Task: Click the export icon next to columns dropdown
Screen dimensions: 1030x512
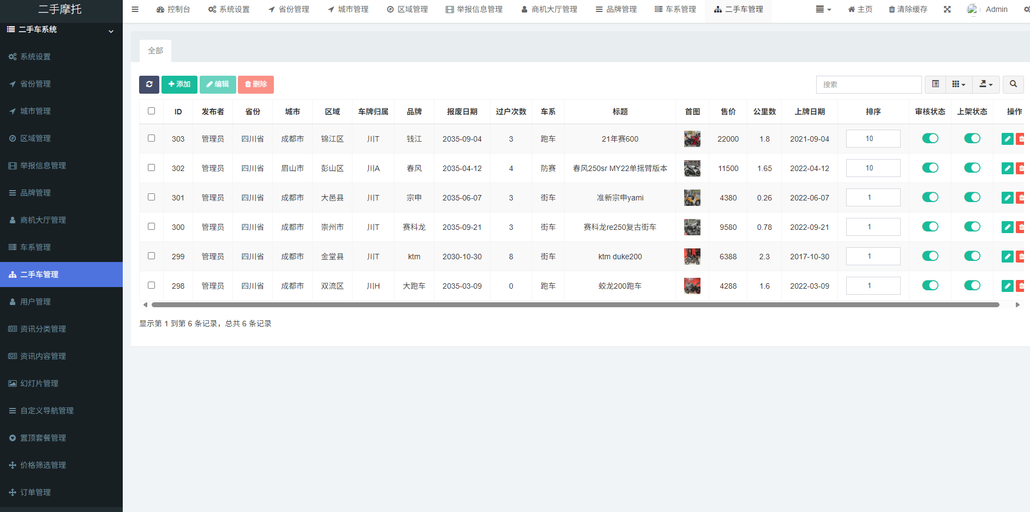Action: point(986,84)
